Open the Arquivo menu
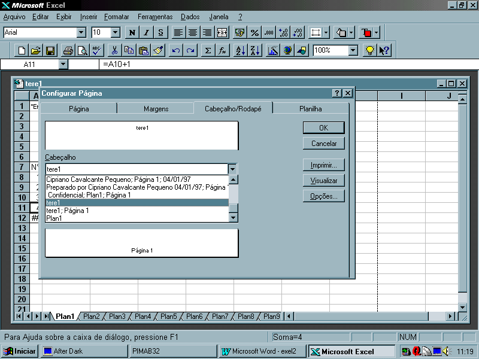Image resolution: width=479 pixels, height=359 pixels. click(x=14, y=17)
